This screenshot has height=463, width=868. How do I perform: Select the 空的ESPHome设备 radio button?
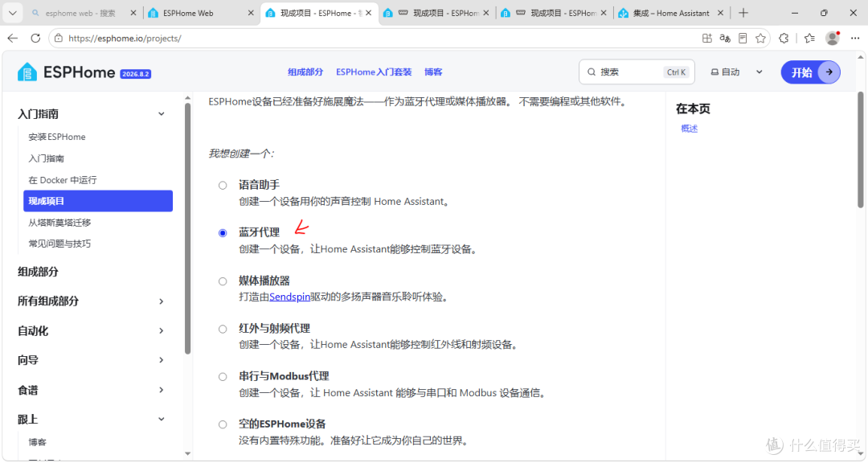(223, 424)
